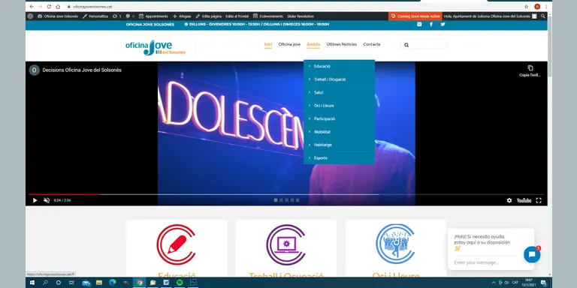
Task: Open the video on YouTube logo
Action: 524,200
